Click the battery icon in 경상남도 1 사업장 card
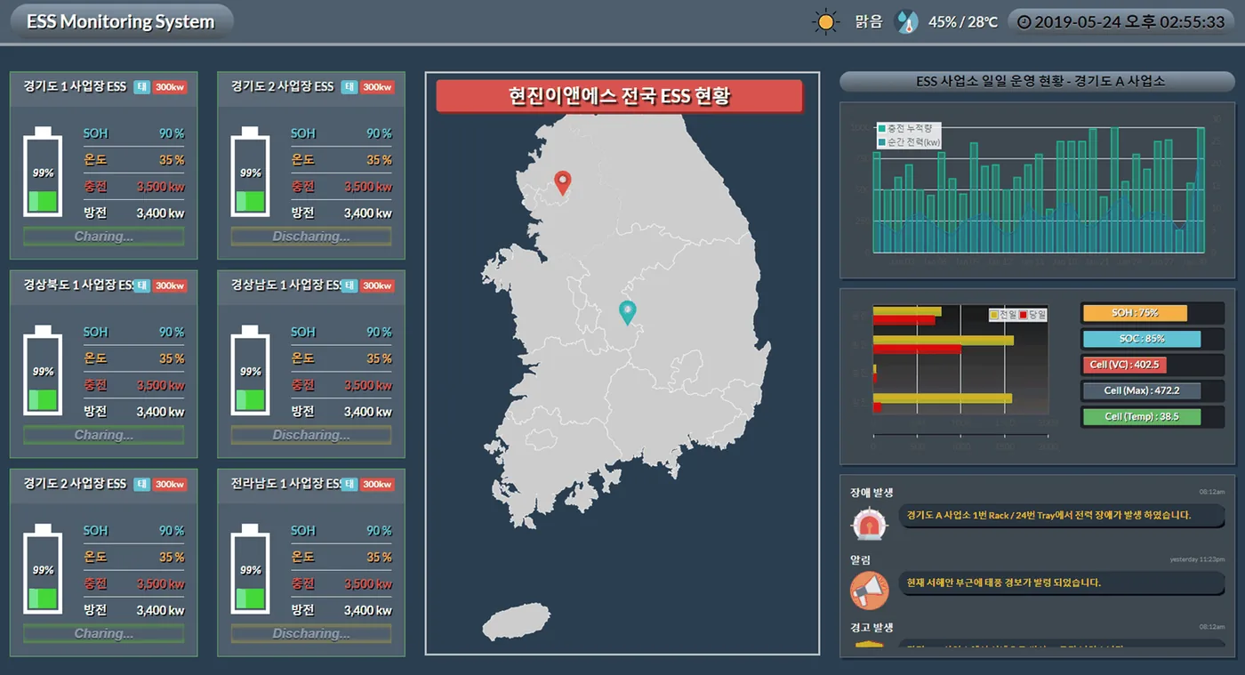Screen dimensions: 1245x675 coord(250,370)
